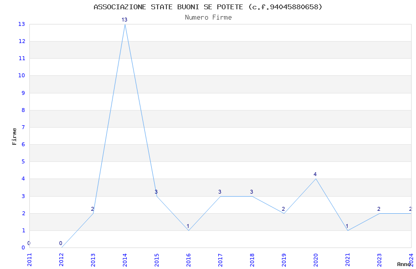Click y-axis tick value 8
416x269 pixels.
click(23, 110)
